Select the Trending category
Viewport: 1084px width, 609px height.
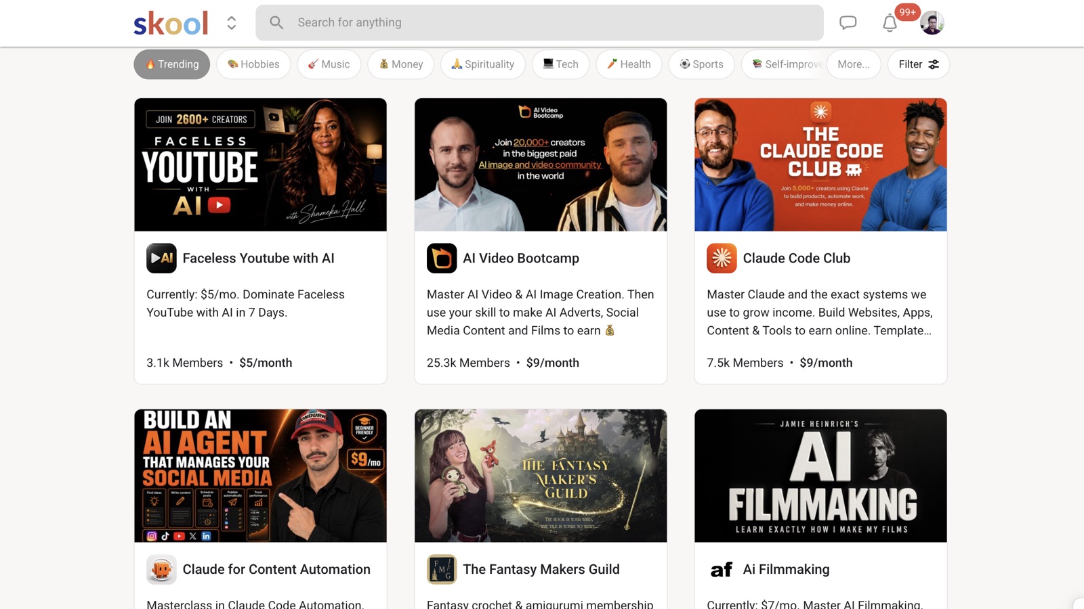pos(171,64)
